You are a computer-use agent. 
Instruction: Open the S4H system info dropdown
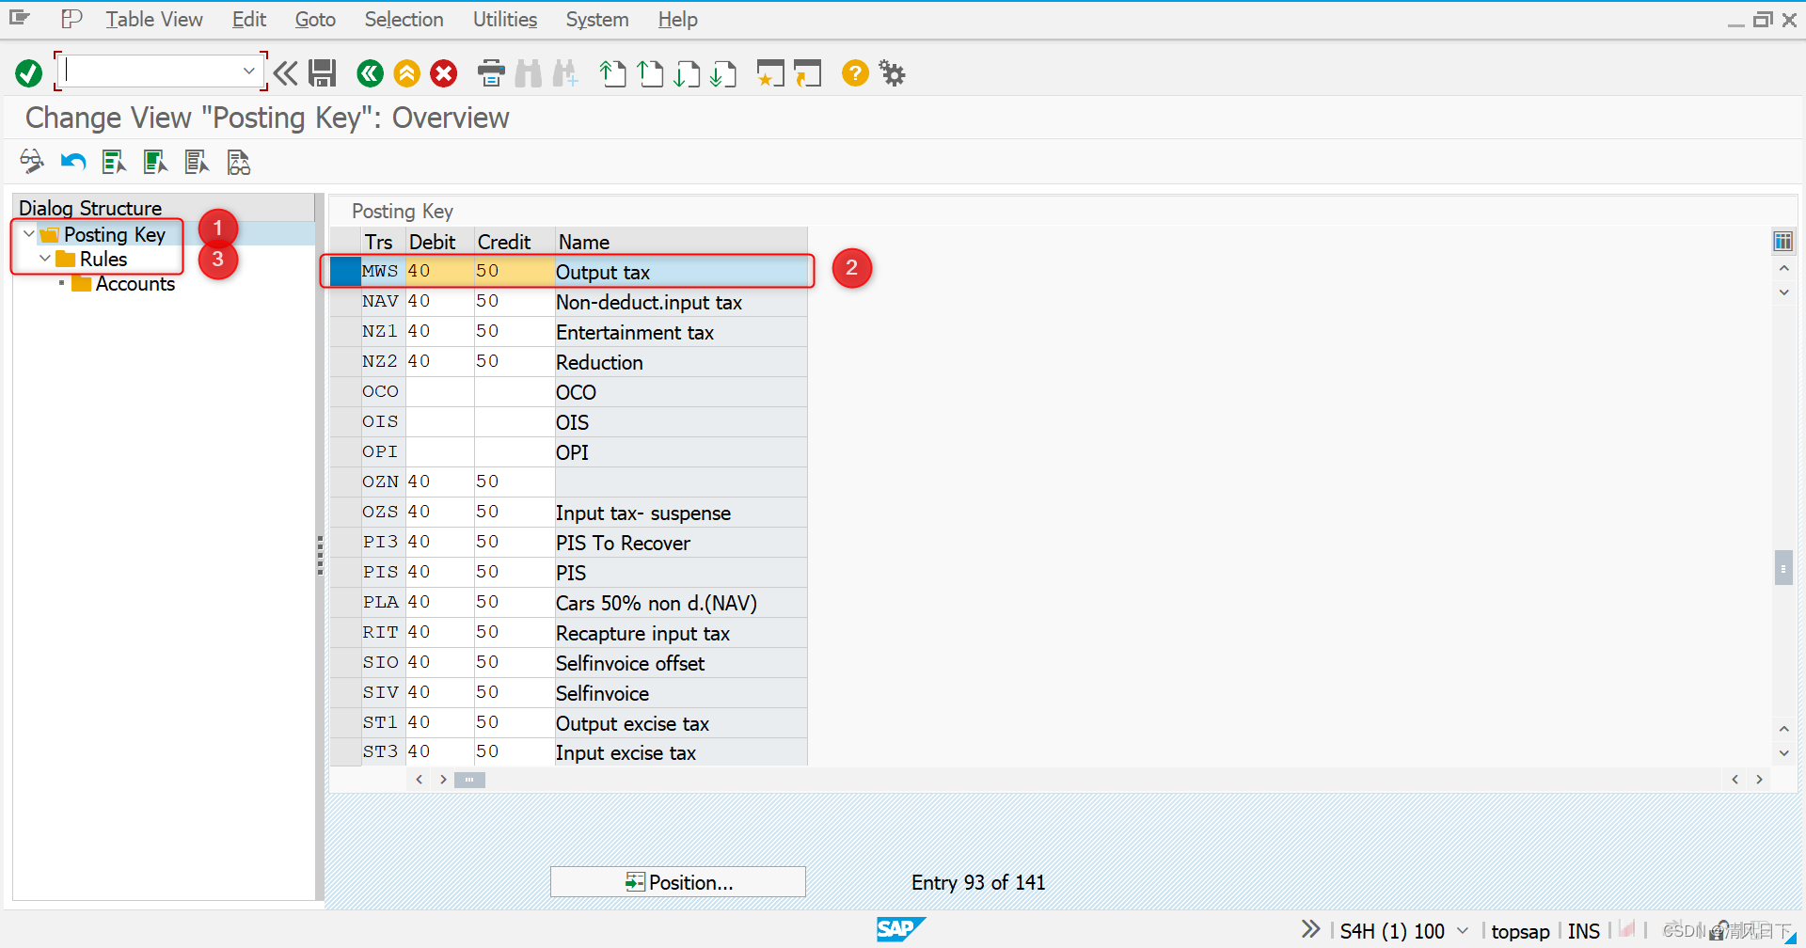1463,930
